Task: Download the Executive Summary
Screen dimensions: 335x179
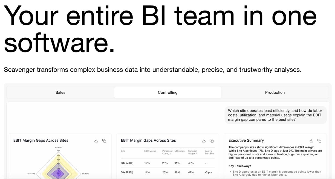Action: [311, 141]
